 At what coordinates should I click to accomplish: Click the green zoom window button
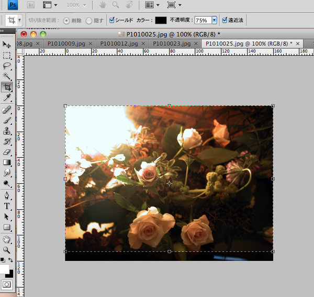[43, 34]
